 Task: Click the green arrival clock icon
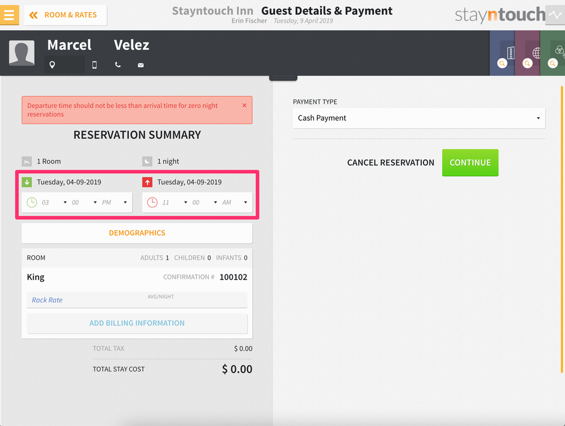point(32,203)
